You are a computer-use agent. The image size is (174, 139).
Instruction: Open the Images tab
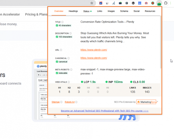tap(111, 11)
